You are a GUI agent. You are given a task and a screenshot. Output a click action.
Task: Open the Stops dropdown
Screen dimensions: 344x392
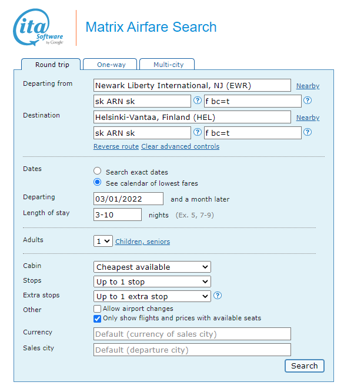click(x=152, y=282)
